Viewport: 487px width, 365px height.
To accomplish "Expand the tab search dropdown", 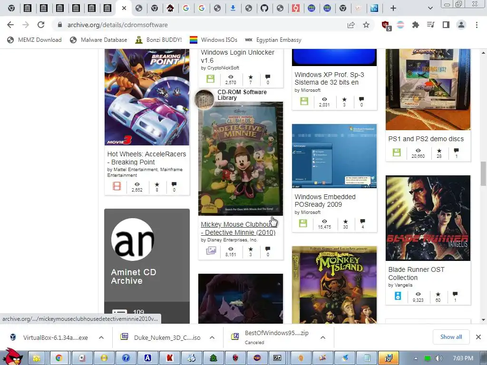I will click(430, 9).
